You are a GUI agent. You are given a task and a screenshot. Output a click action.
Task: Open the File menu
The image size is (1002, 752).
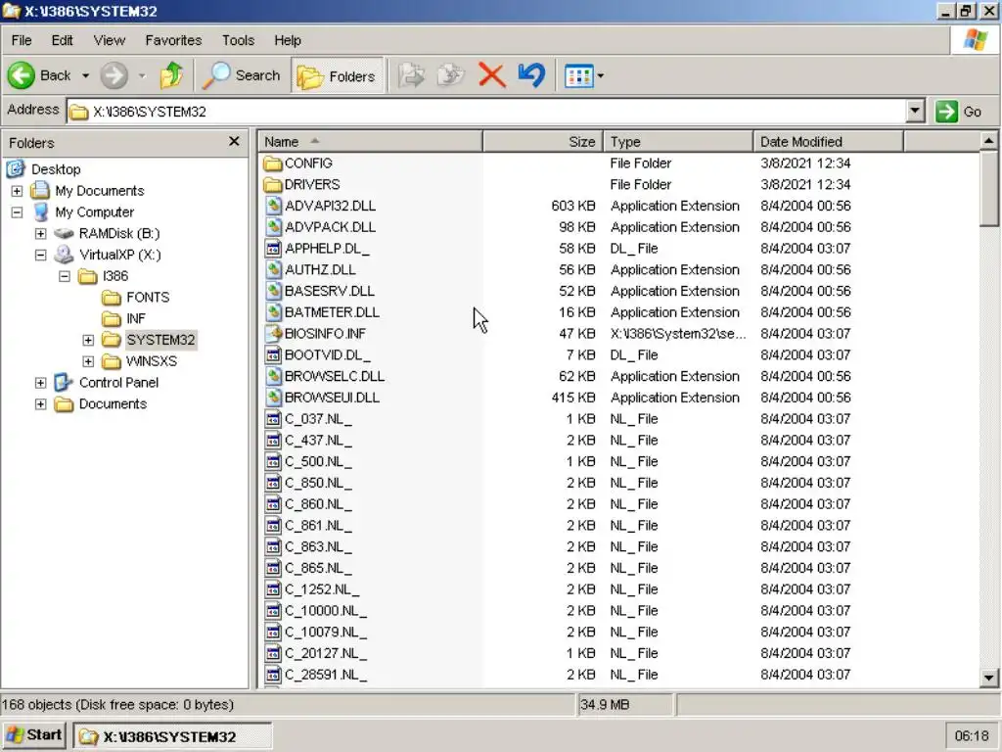(22, 40)
